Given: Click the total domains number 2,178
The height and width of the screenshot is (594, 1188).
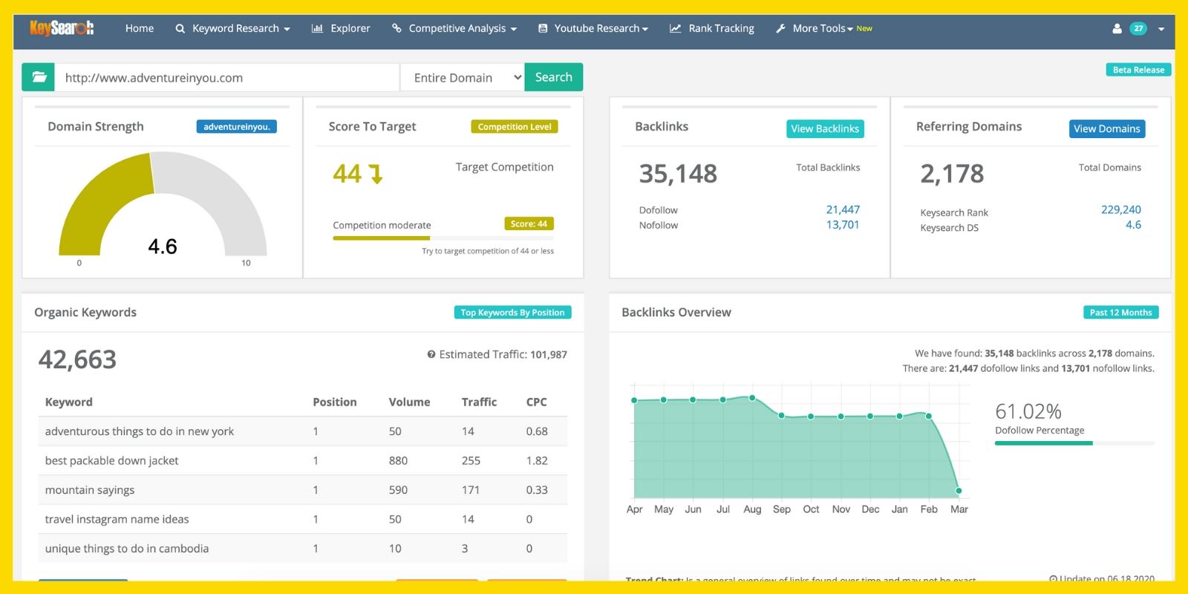Looking at the screenshot, I should click(x=952, y=174).
